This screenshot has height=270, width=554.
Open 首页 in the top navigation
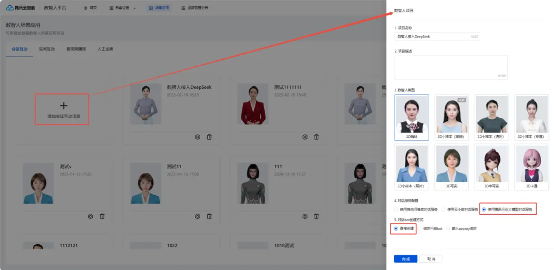pos(93,8)
